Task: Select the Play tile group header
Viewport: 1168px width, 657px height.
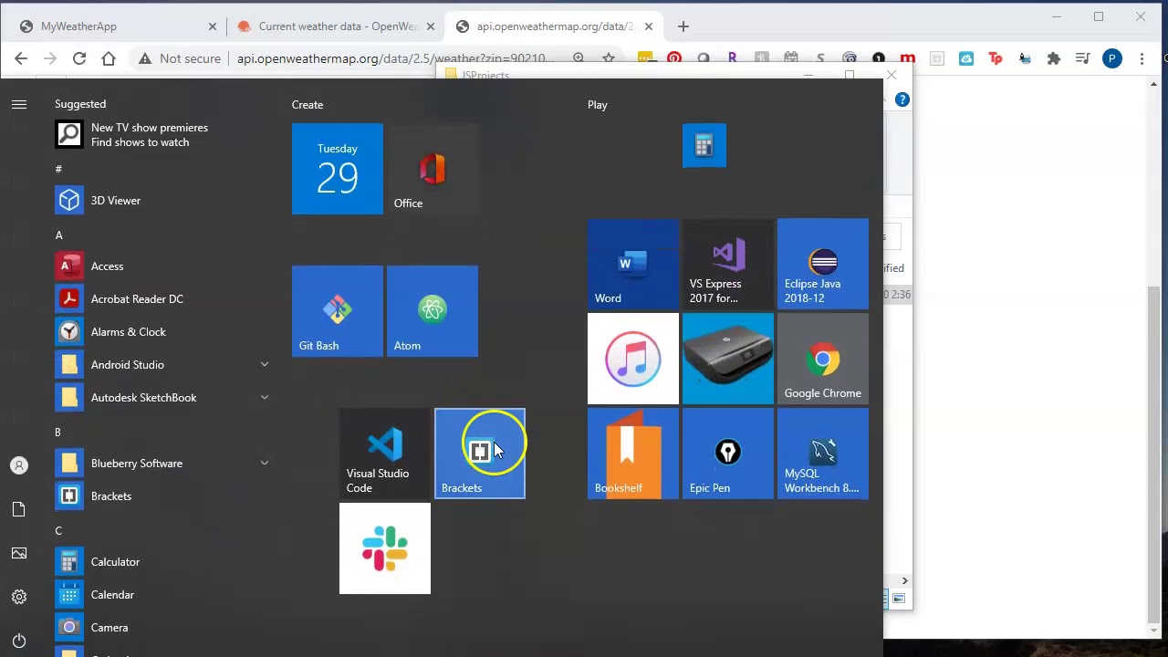Action: pos(598,105)
